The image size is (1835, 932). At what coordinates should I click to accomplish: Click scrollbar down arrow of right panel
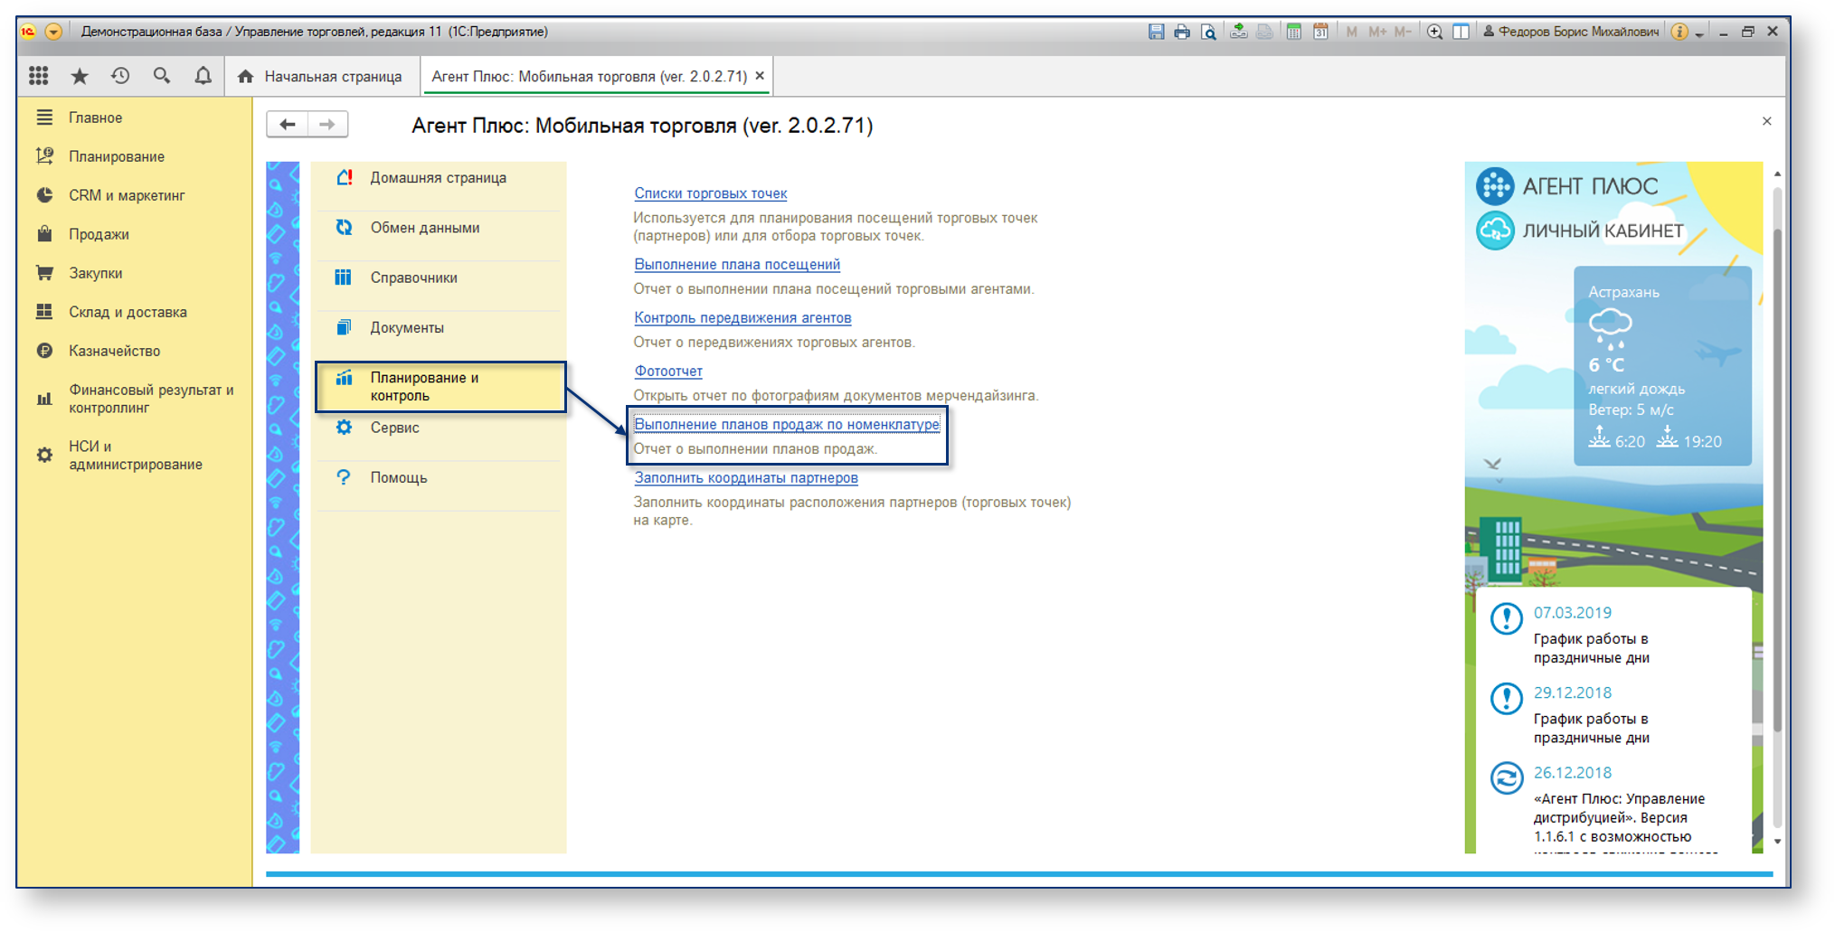1777,842
